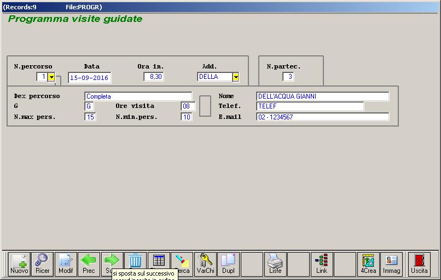Click the Ora in. field 8,30
441x280 pixels.
point(154,77)
